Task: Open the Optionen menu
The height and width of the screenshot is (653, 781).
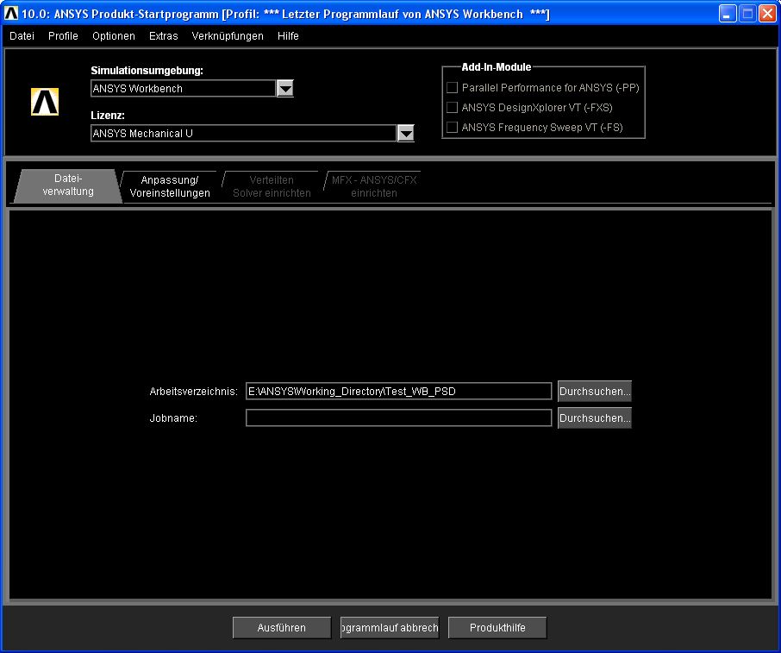Action: pyautogui.click(x=114, y=36)
